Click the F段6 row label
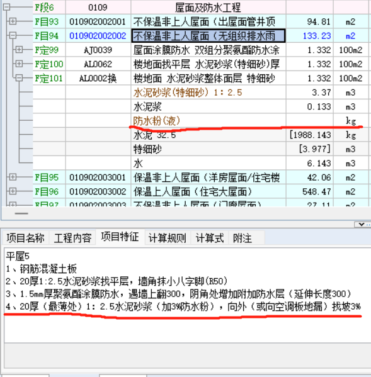 pyautogui.click(x=44, y=8)
